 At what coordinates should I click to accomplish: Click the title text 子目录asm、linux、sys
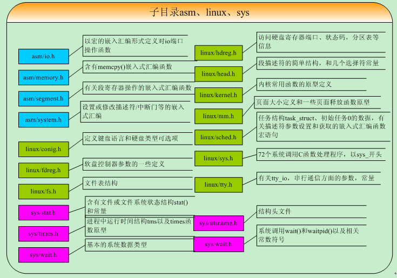[199, 12]
